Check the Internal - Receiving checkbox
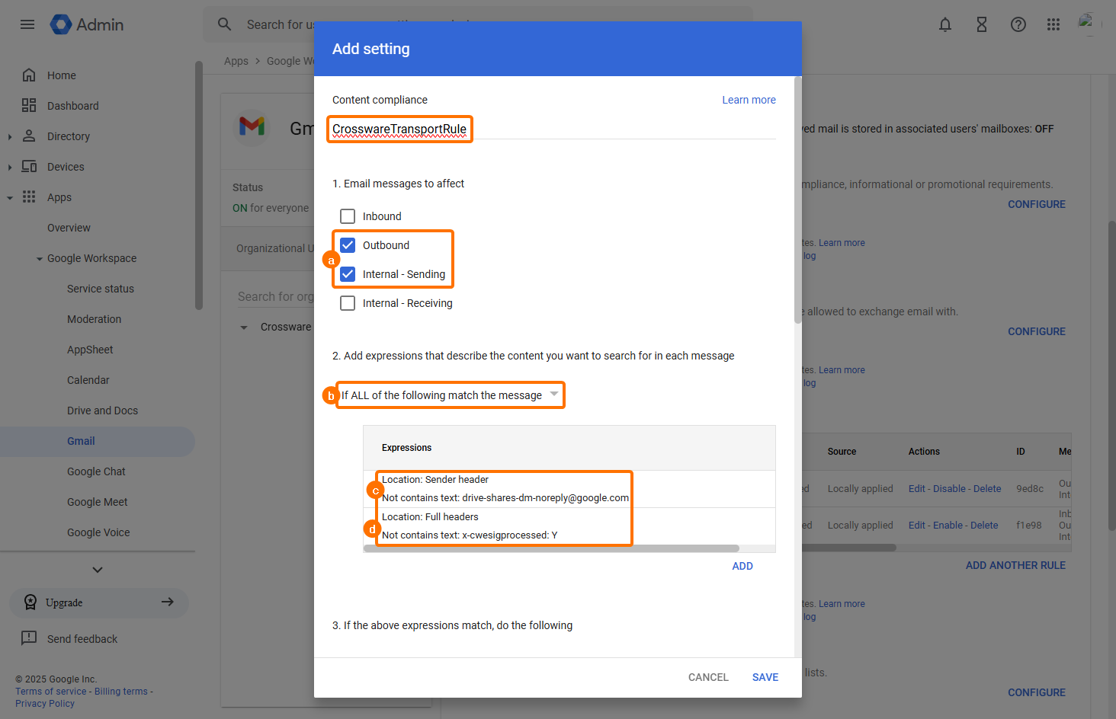 click(348, 303)
